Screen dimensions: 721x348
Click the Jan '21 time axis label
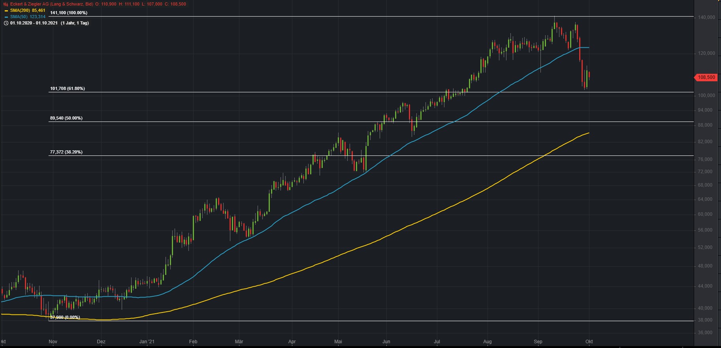[x=147, y=341]
